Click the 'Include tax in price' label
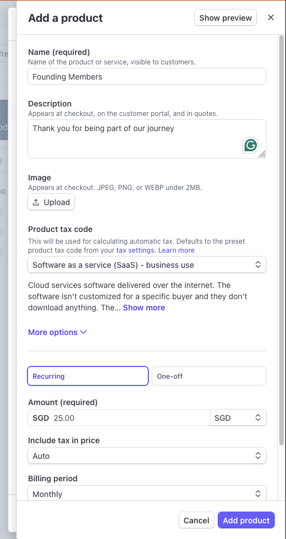 tap(64, 440)
